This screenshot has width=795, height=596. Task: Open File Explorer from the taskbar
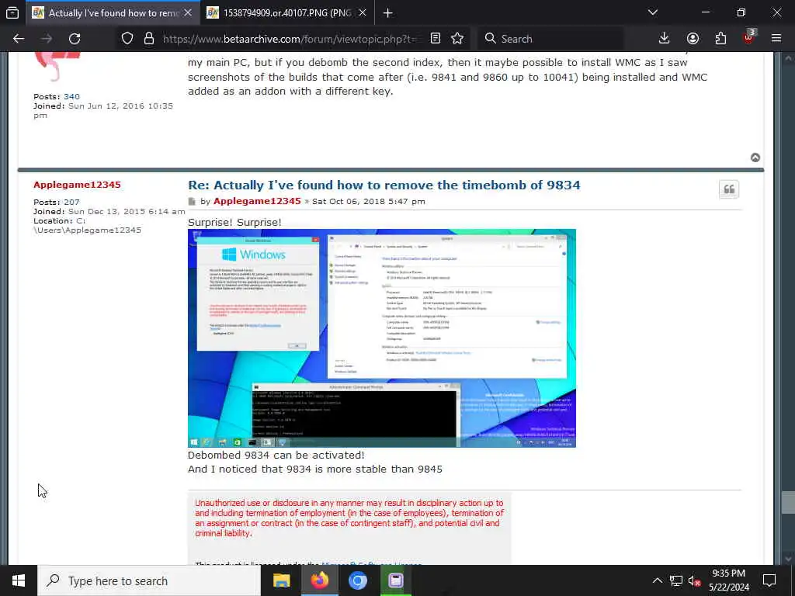click(281, 580)
